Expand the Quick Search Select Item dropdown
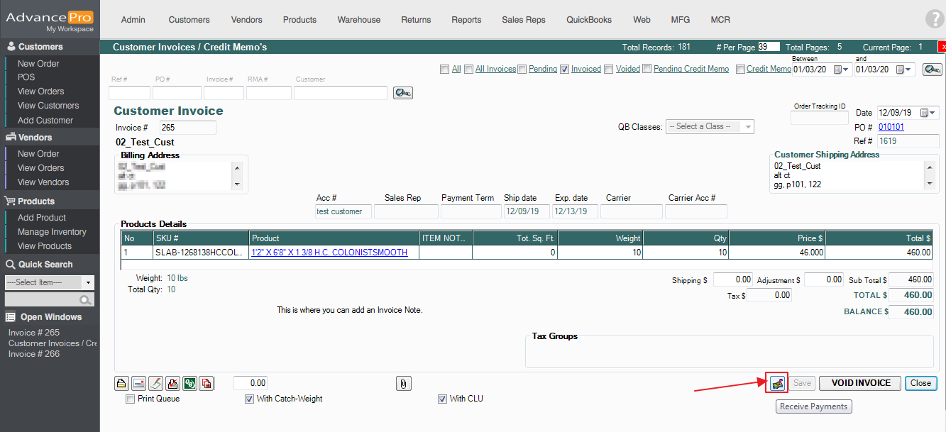946x432 pixels. pyautogui.click(x=89, y=282)
